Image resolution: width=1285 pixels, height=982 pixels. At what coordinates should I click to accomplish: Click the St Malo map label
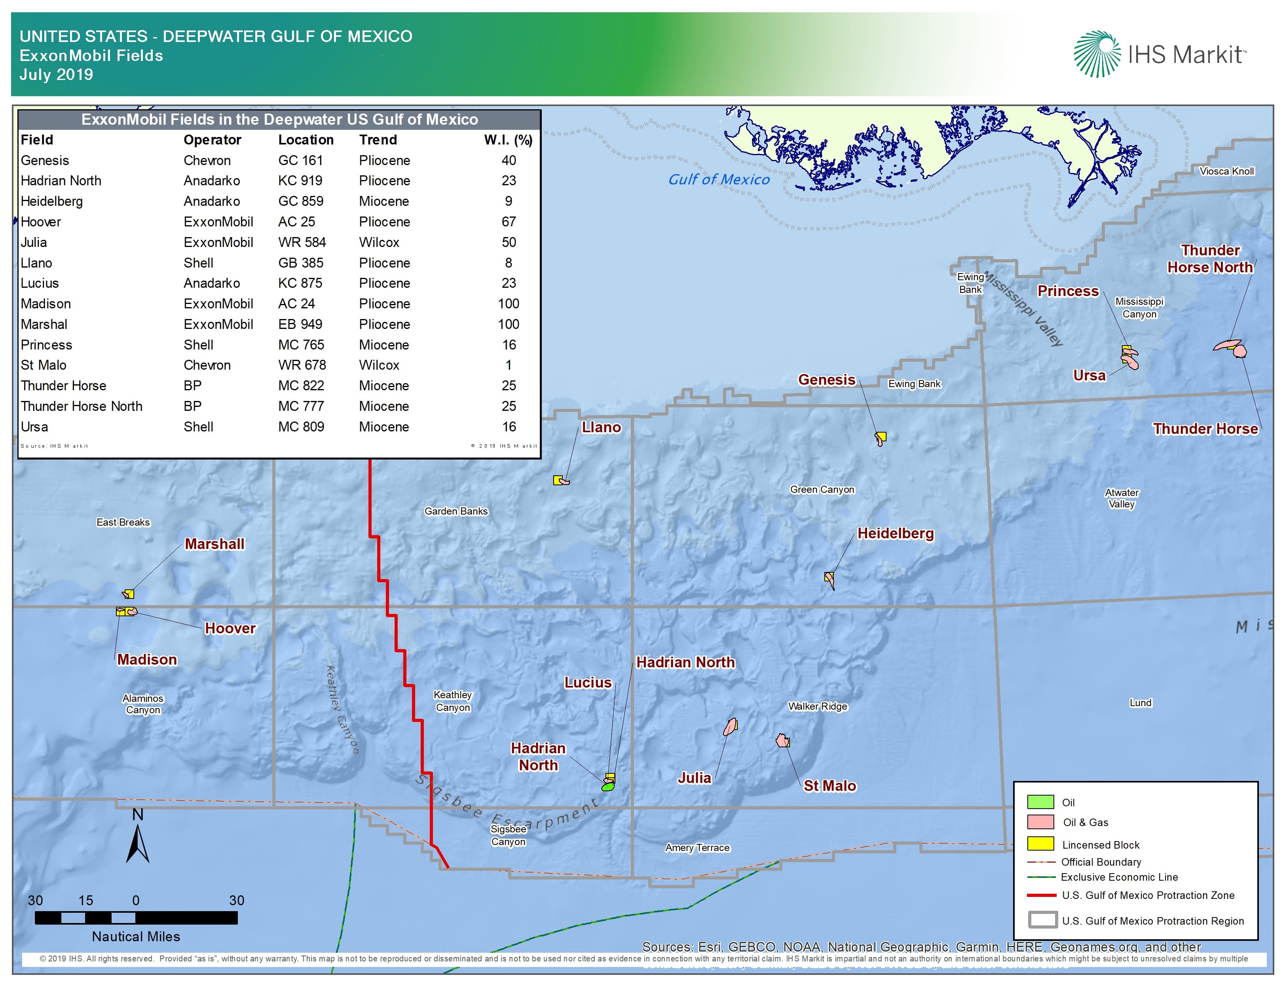point(830,786)
